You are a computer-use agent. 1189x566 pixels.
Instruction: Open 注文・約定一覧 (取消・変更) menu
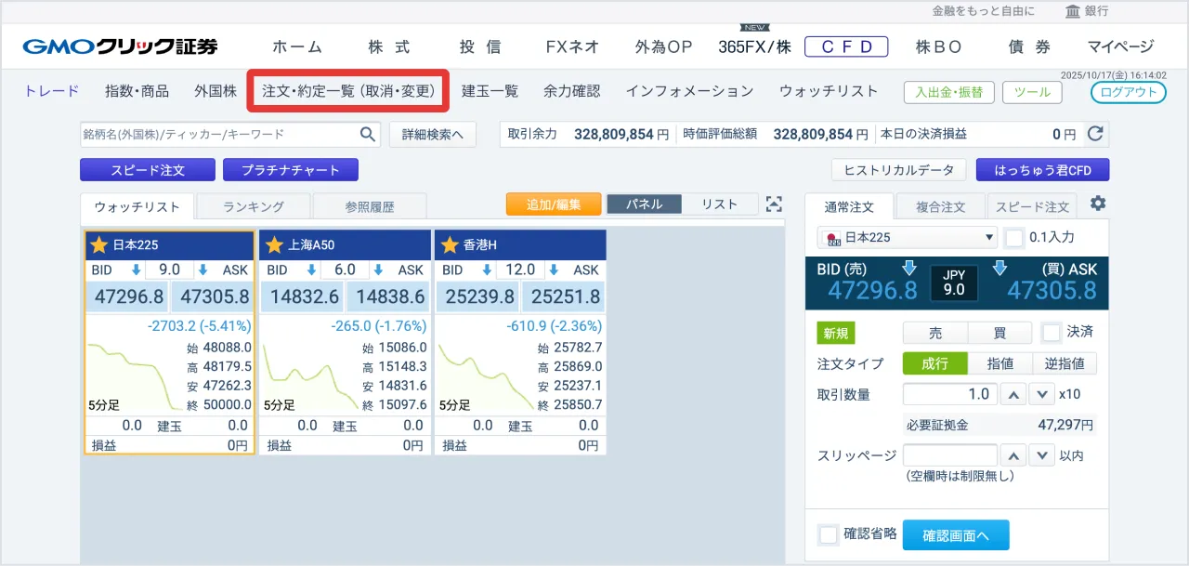(x=348, y=91)
